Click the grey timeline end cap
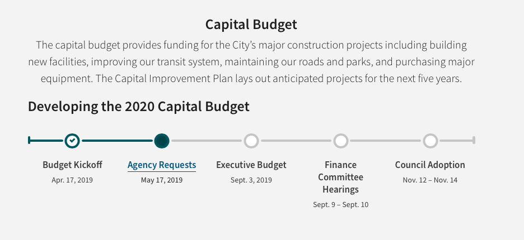524x240 pixels. click(474, 140)
